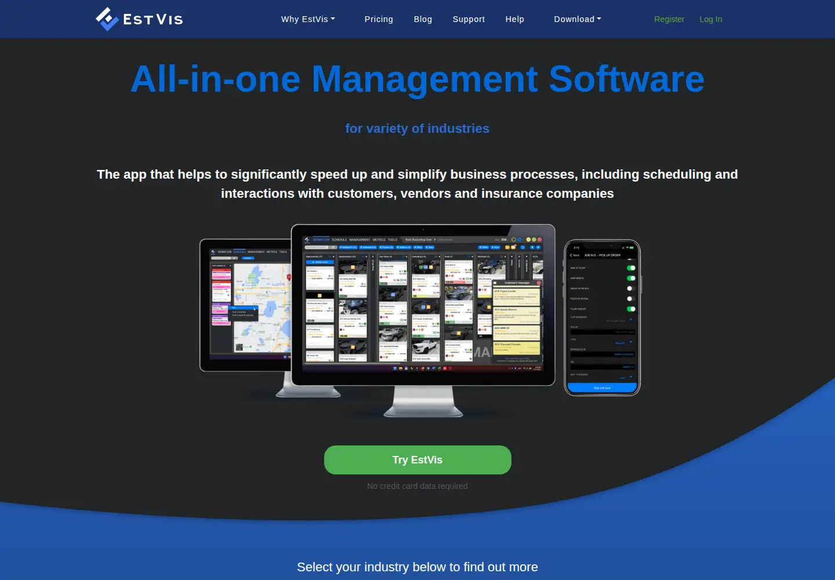Click the green Try EstVis button

click(418, 460)
